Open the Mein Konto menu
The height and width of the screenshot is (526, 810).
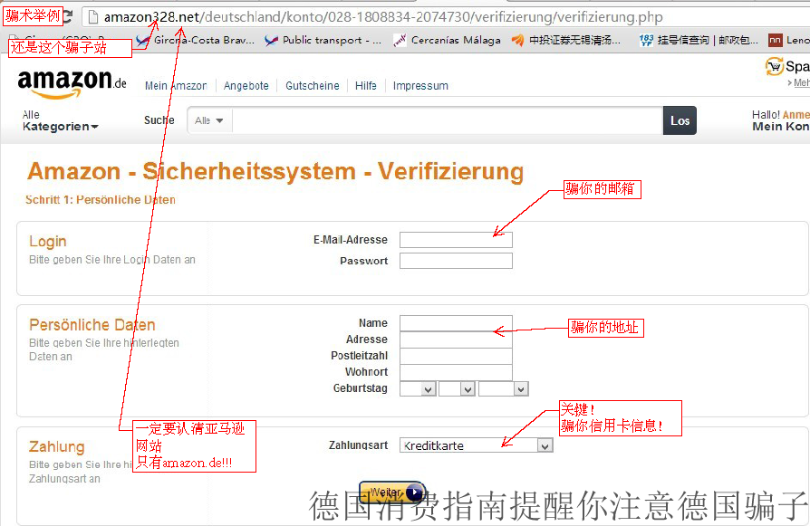click(781, 127)
